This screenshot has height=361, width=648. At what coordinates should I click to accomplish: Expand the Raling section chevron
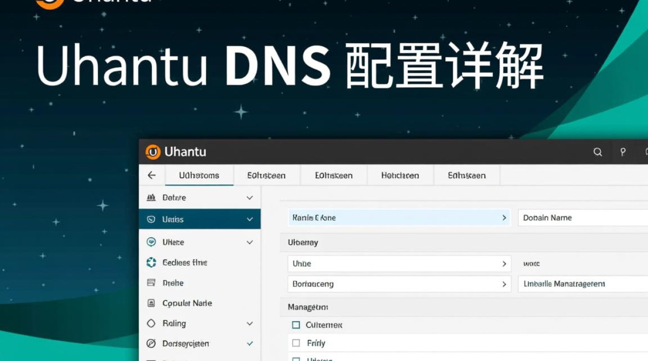point(250,323)
